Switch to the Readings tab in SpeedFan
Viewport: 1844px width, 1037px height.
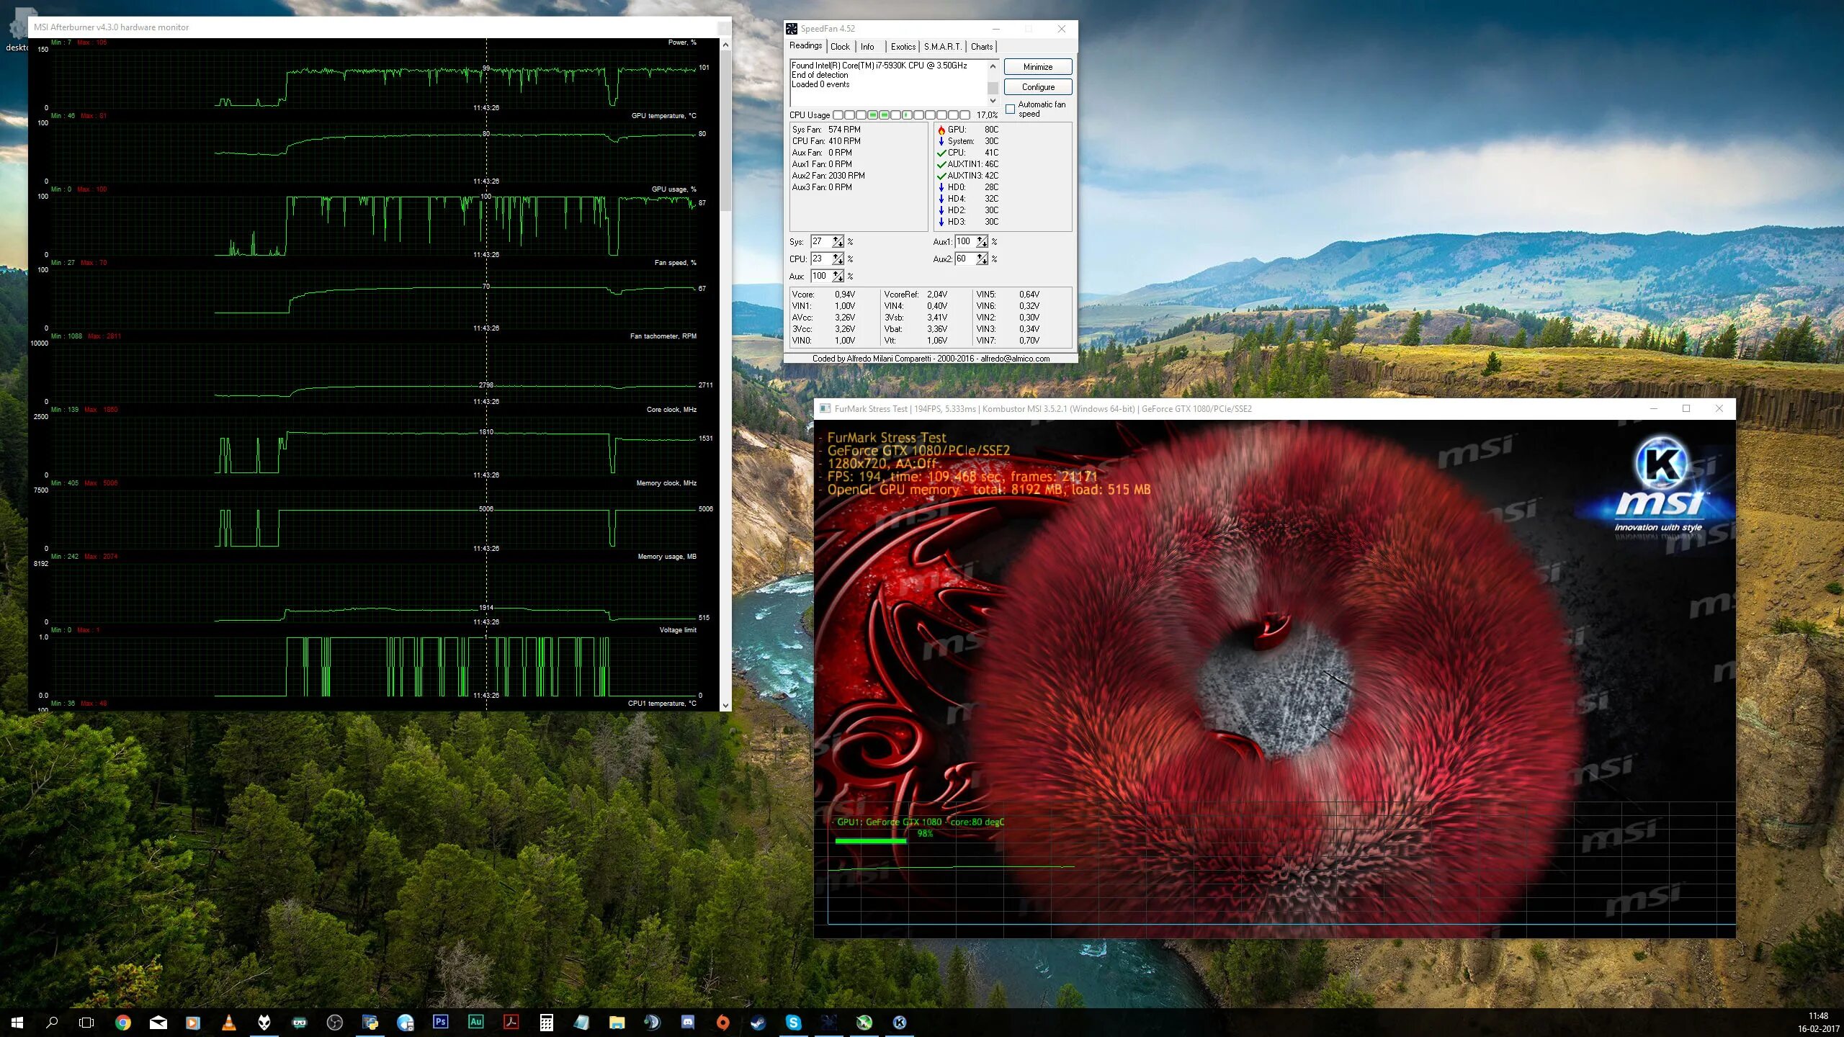pos(805,45)
